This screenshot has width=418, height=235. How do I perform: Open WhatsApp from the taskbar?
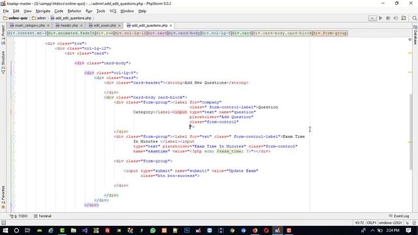(x=153, y=230)
